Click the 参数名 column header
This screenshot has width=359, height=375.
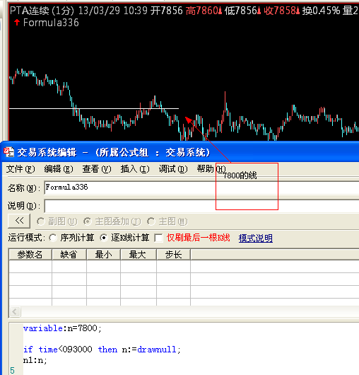pos(30,255)
